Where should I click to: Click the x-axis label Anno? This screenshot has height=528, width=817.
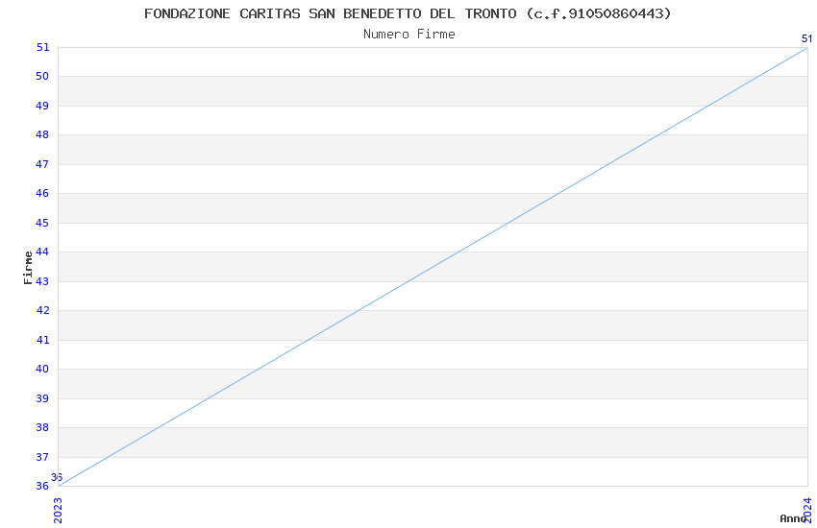tap(792, 518)
